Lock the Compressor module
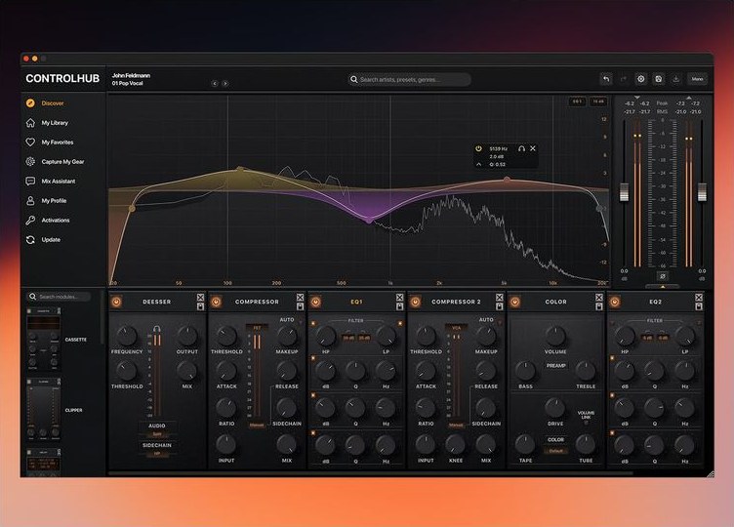This screenshot has width=734, height=527. point(300,306)
